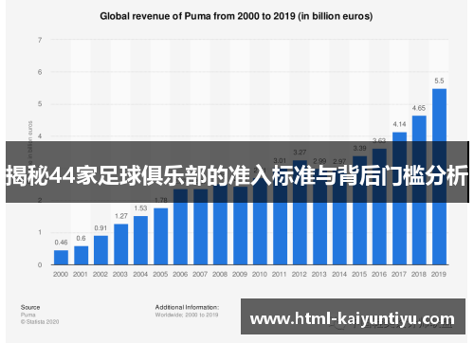Select the blue bar for year 2000
The width and height of the screenshot is (474, 343).
tap(61, 258)
